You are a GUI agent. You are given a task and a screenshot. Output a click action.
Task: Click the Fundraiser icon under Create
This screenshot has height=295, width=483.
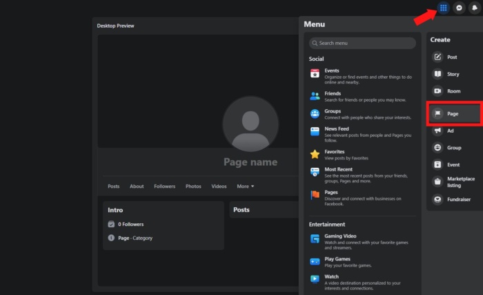(x=437, y=199)
